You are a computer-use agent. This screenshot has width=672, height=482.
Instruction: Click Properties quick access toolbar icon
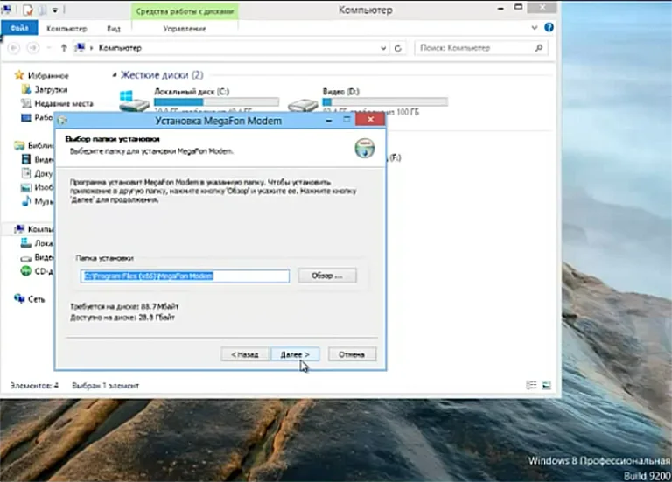click(x=28, y=10)
